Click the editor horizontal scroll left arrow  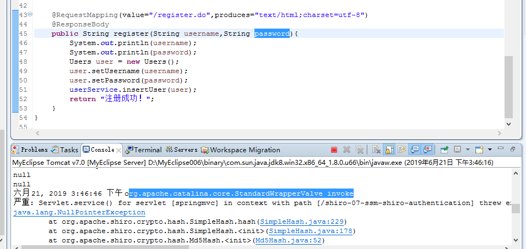click(x=37, y=133)
